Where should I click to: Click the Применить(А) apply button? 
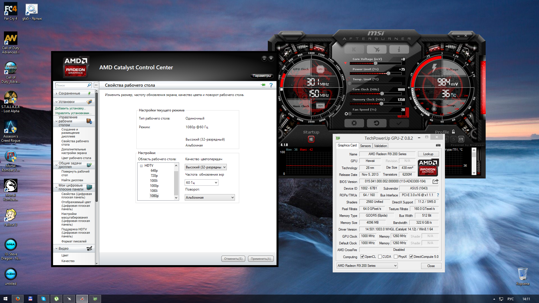pos(261,259)
